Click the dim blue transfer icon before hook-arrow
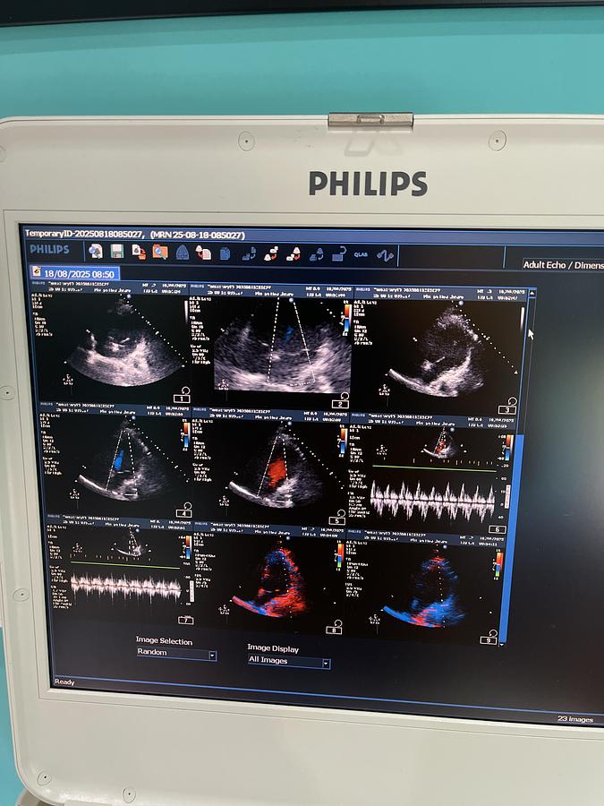The width and height of the screenshot is (604, 806). point(317,254)
